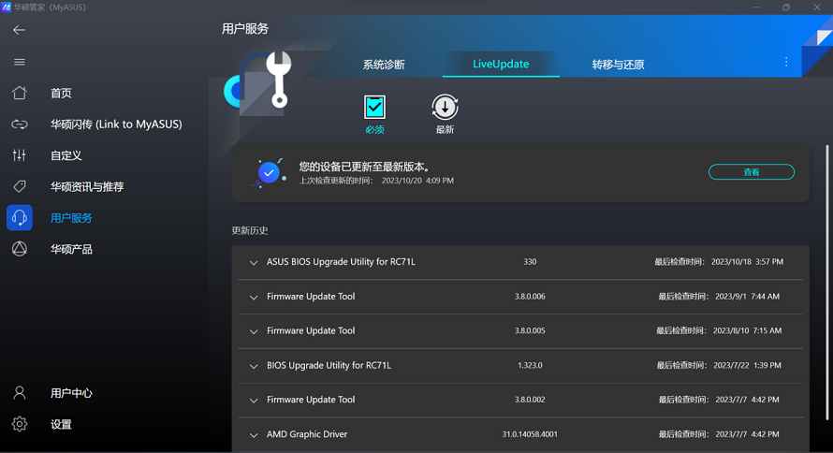Click the 用户服务 page title
The width and height of the screenshot is (833, 453).
click(x=245, y=29)
